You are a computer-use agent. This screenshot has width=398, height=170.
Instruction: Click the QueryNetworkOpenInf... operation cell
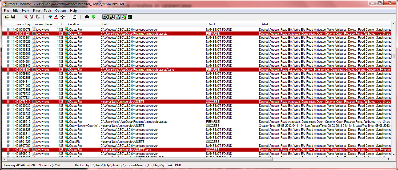coord(82,125)
